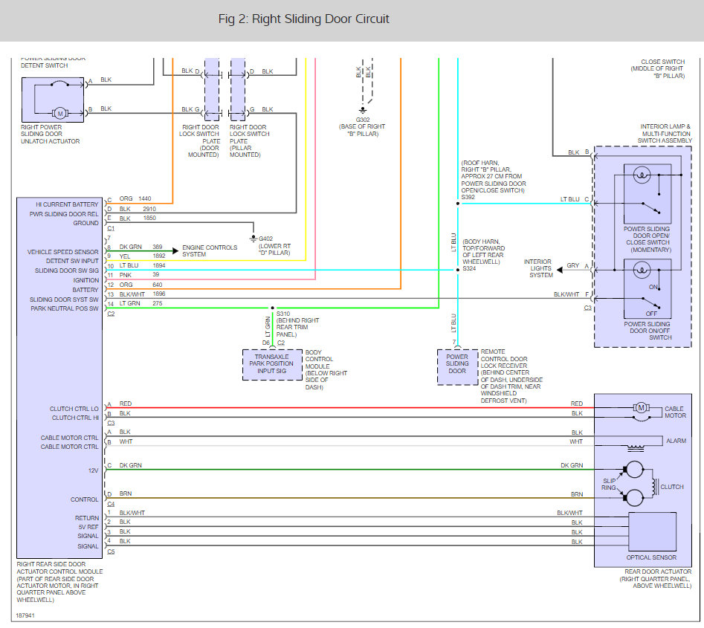Click the 'GRY' wire label at pin A
Screen dimensions: 704x628
573,266
